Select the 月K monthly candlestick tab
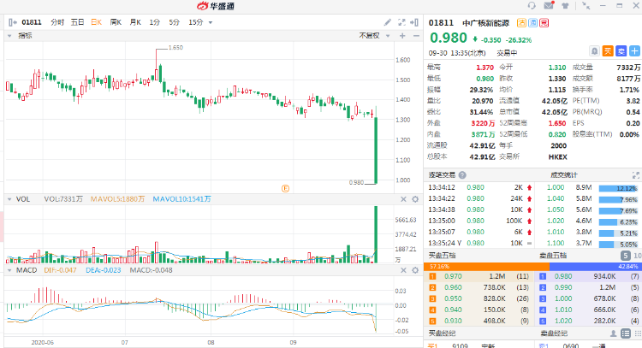Screen dimensions: 642x348 point(135,22)
